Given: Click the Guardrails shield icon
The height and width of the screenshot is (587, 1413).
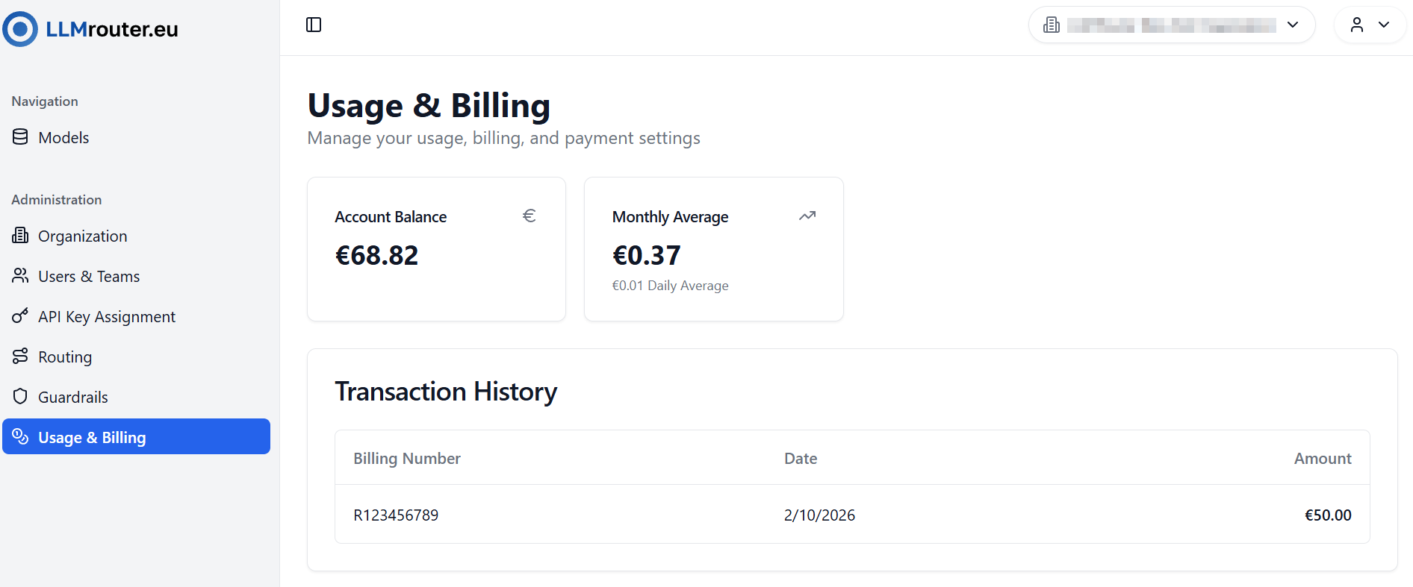Looking at the screenshot, I should (20, 397).
